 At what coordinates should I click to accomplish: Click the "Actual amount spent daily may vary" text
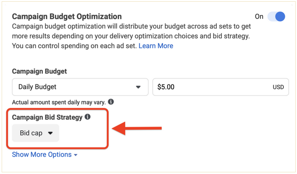click(x=59, y=102)
